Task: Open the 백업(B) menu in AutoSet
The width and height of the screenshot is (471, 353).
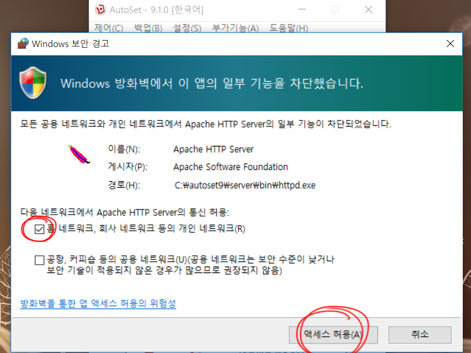Action: coord(148,28)
